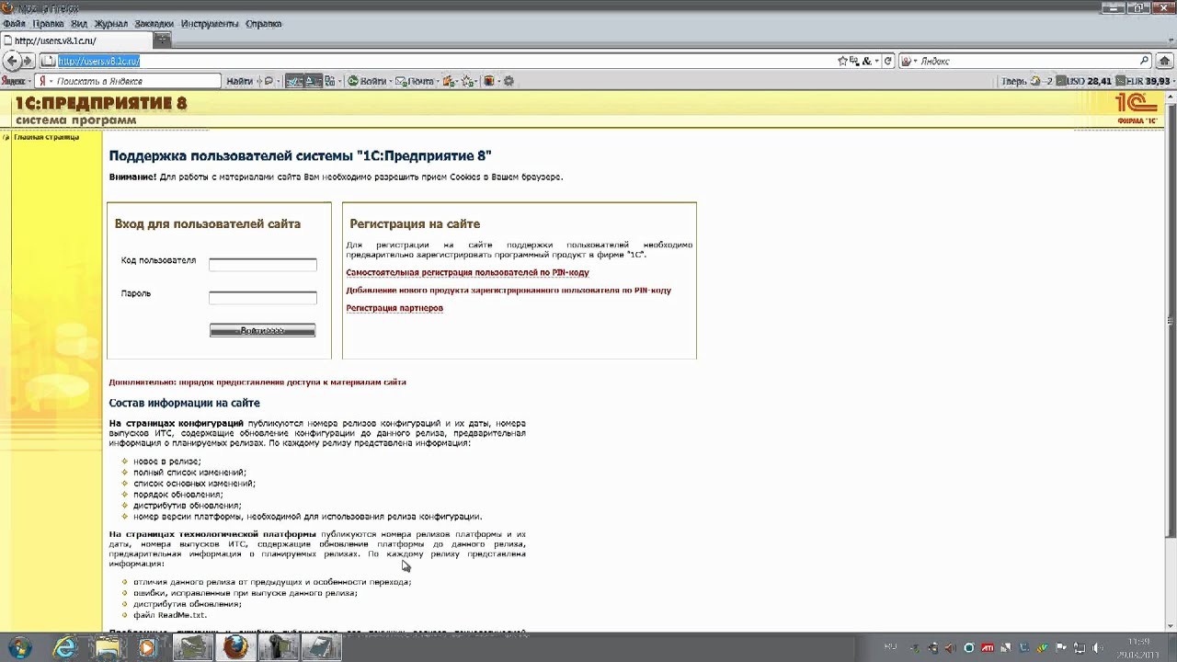The height and width of the screenshot is (662, 1177).
Task: Click the 1С firm logo in page header
Action: (1137, 108)
